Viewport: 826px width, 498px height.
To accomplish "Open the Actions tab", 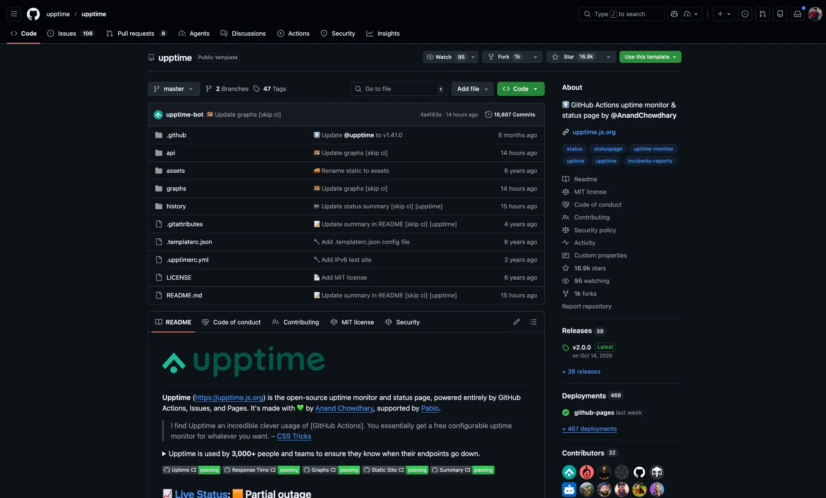I will [x=293, y=34].
